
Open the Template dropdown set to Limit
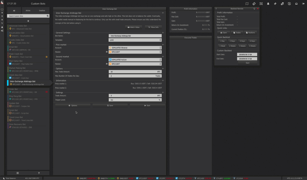(x=135, y=40)
